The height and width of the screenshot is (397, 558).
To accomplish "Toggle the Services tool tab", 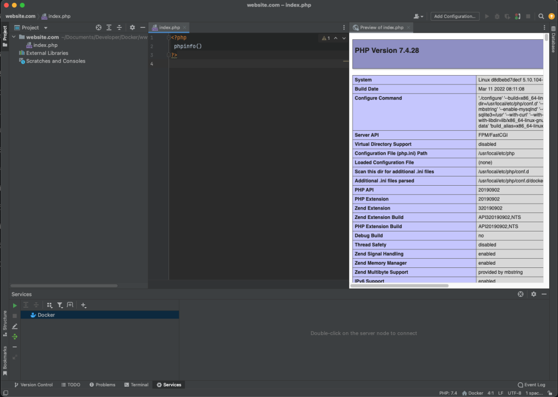I will click(x=169, y=384).
